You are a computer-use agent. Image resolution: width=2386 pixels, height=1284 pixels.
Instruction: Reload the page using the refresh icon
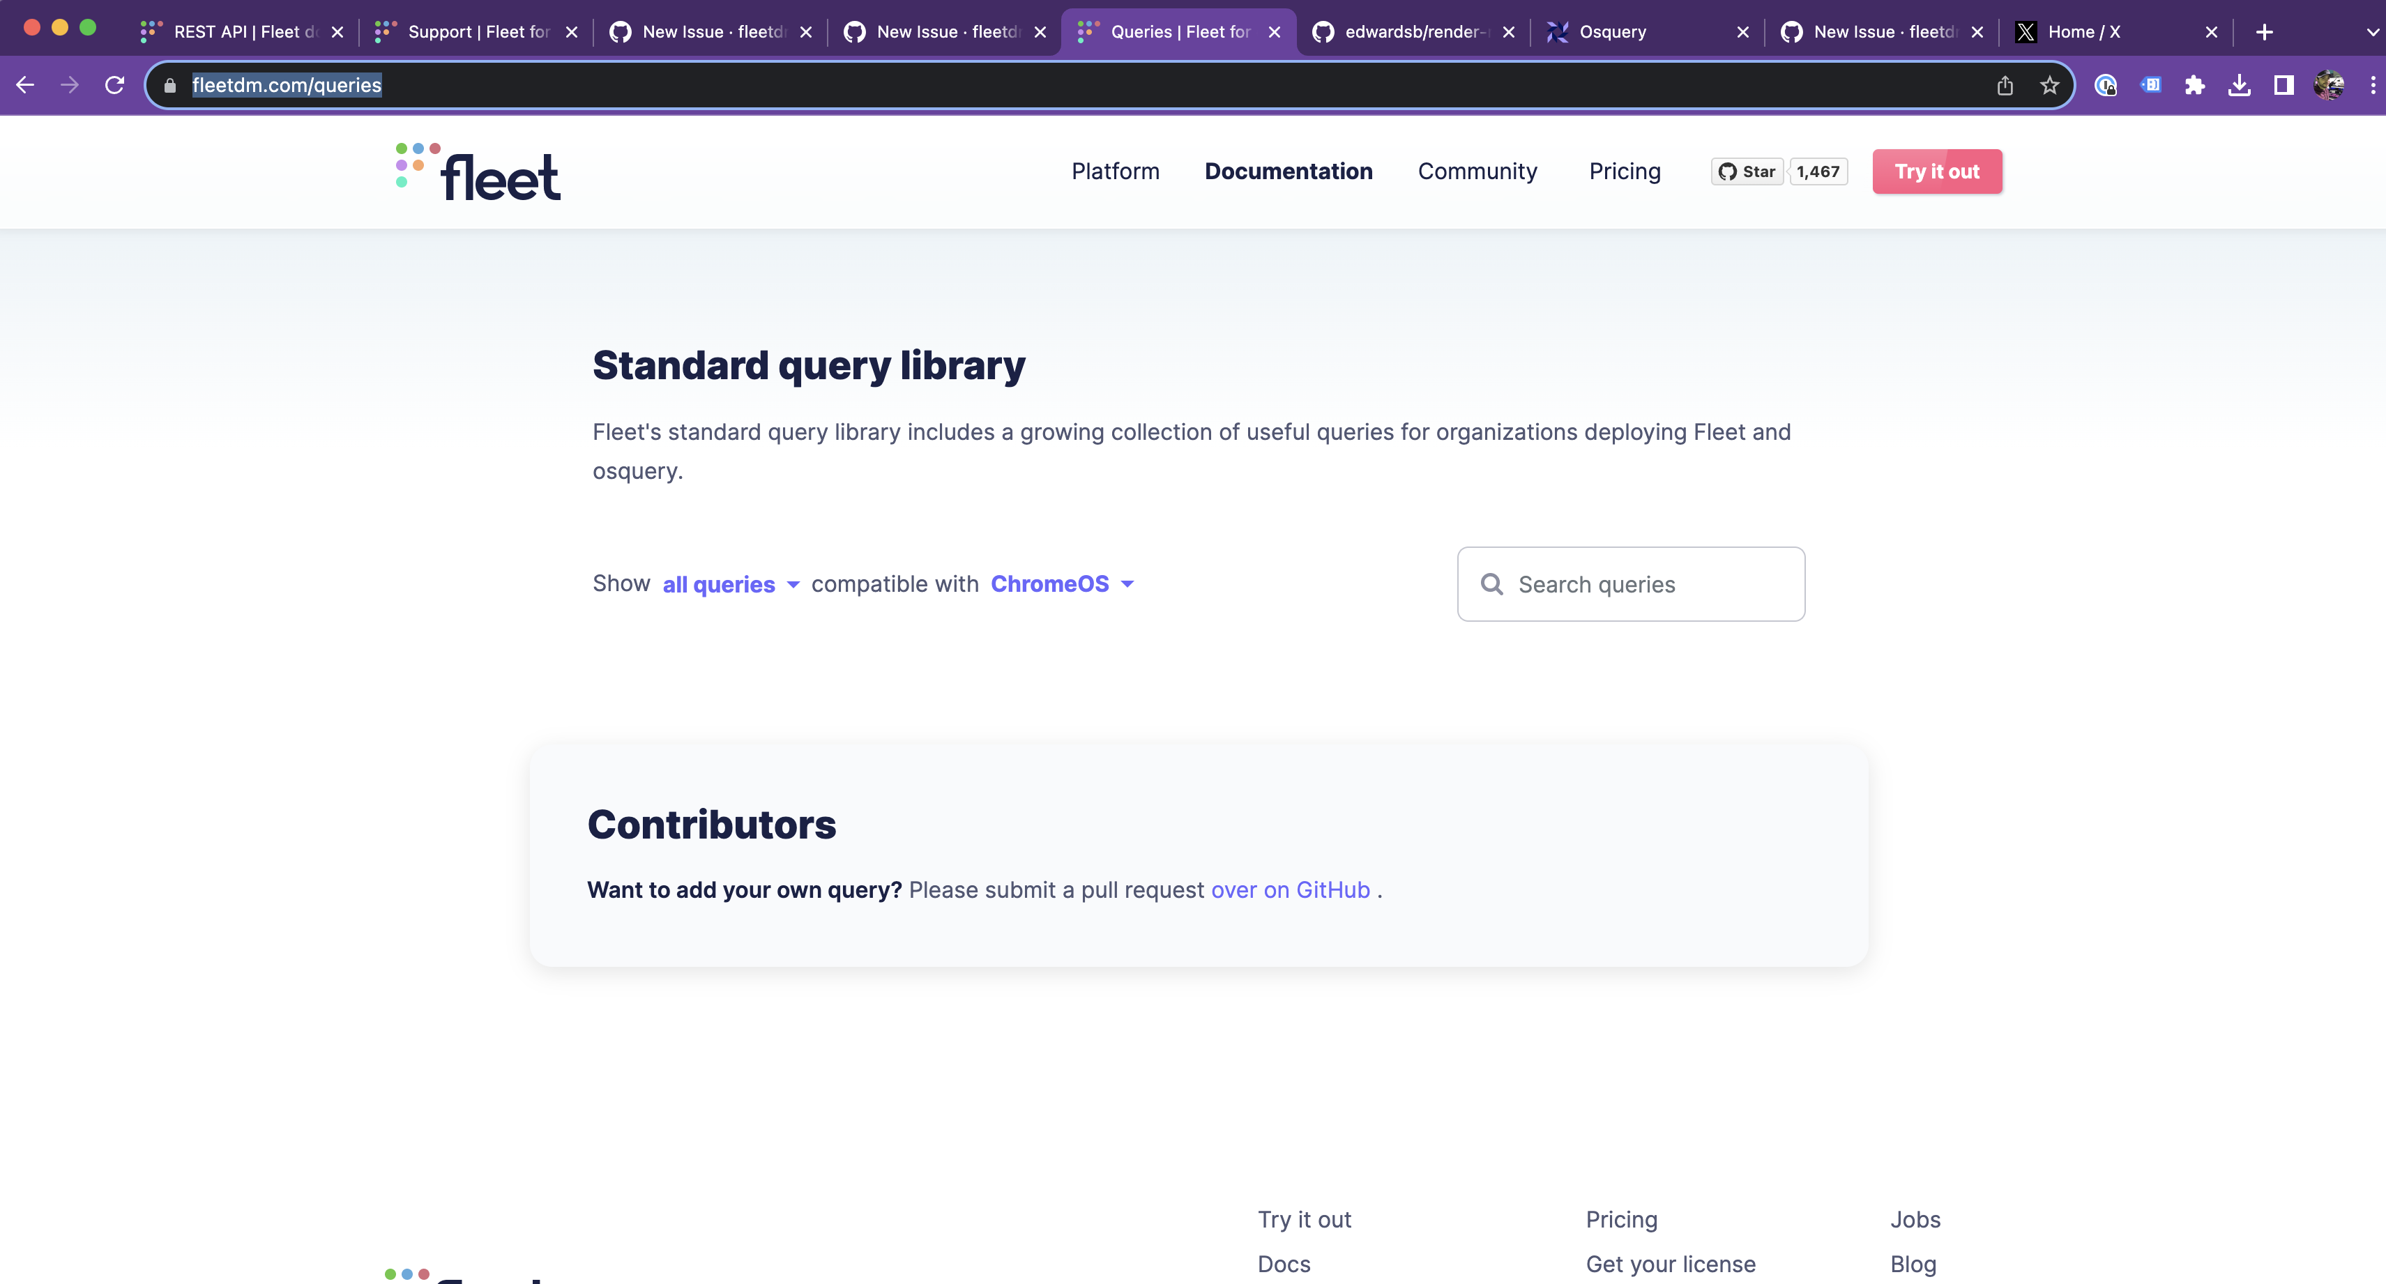[x=114, y=85]
